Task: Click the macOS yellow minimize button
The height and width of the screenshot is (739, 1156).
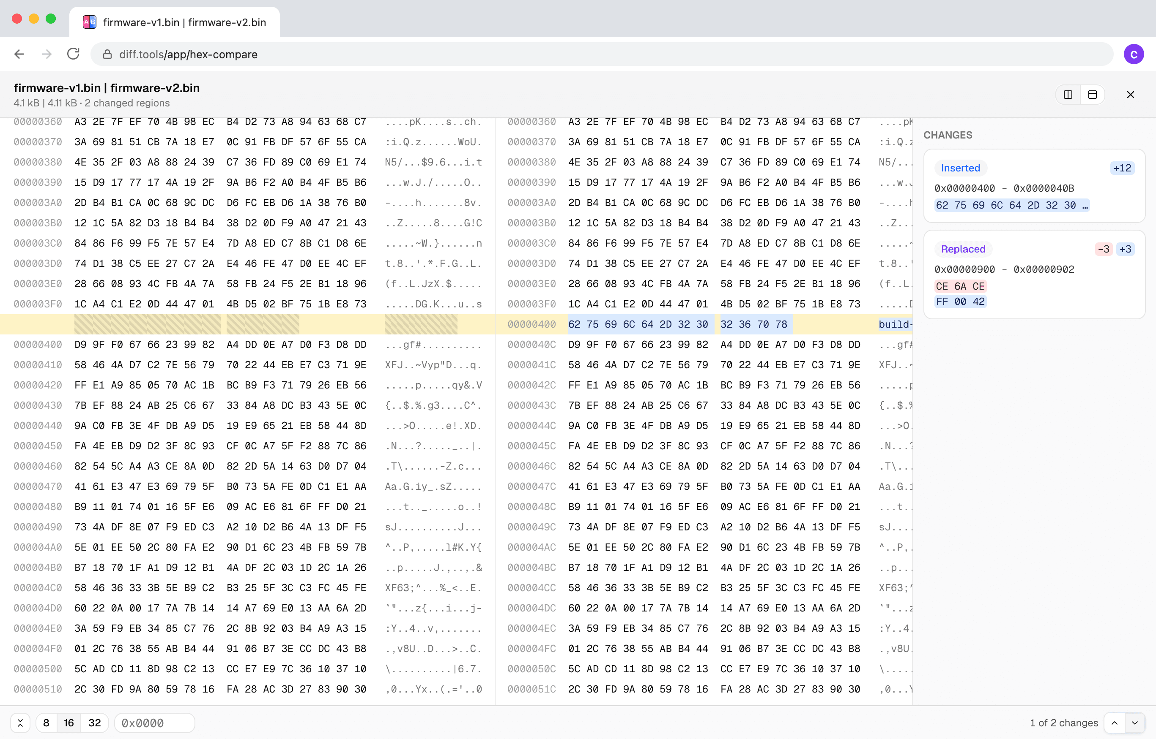Action: 34,18
